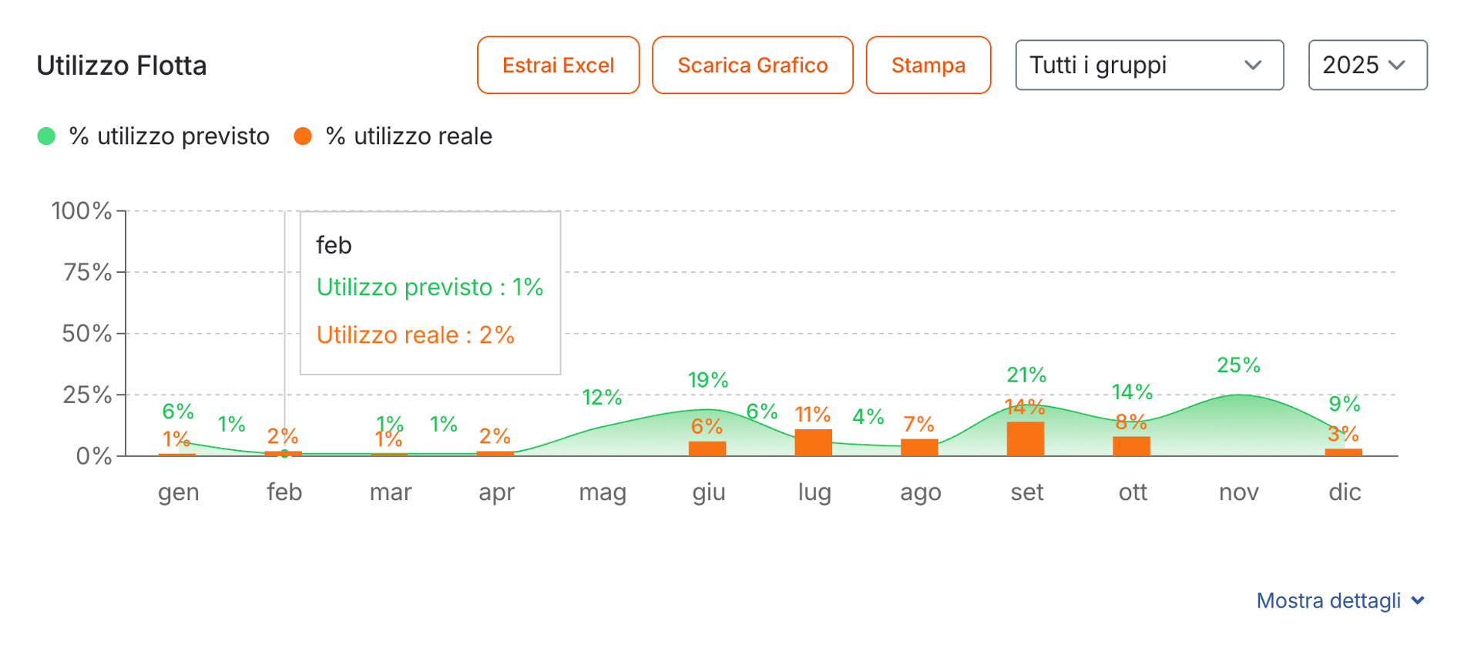Click the Scarica Grafico button
Viewport: 1464px width, 652px height.
[752, 66]
